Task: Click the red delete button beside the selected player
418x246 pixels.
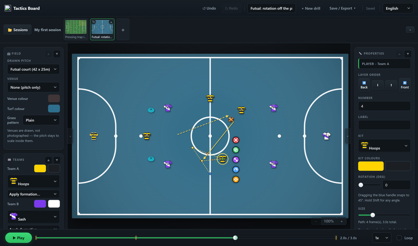Action: point(236,140)
